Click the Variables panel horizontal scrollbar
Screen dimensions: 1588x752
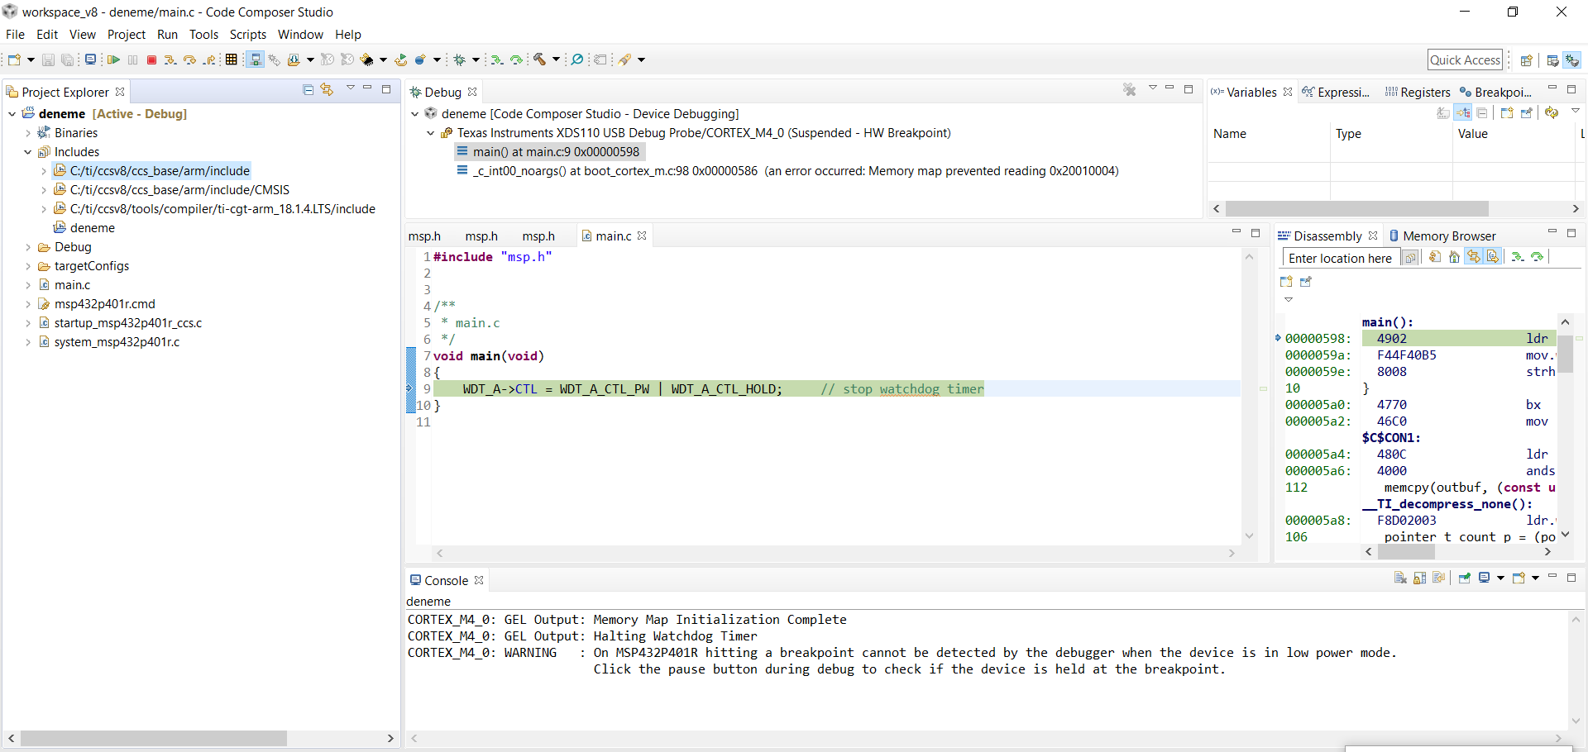tap(1356, 209)
